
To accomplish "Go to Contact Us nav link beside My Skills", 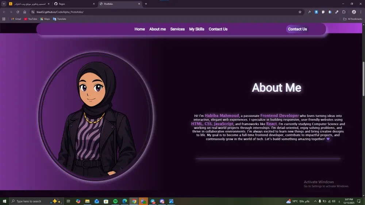I will pyautogui.click(x=218, y=29).
